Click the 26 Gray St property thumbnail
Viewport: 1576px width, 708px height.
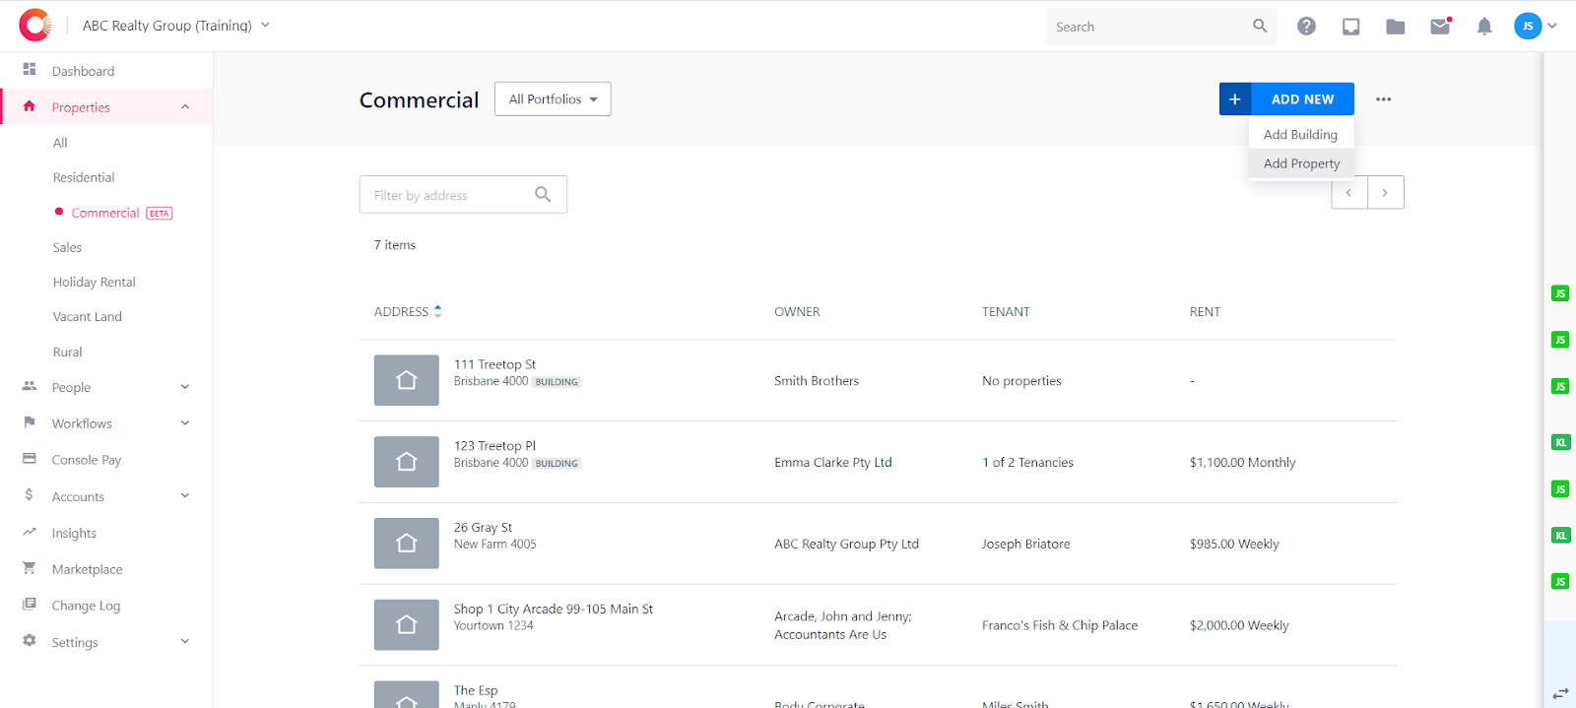point(407,544)
